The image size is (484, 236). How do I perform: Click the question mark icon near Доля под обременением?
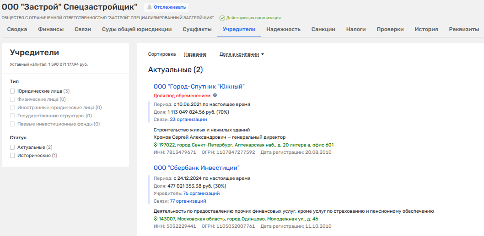tap(215, 95)
